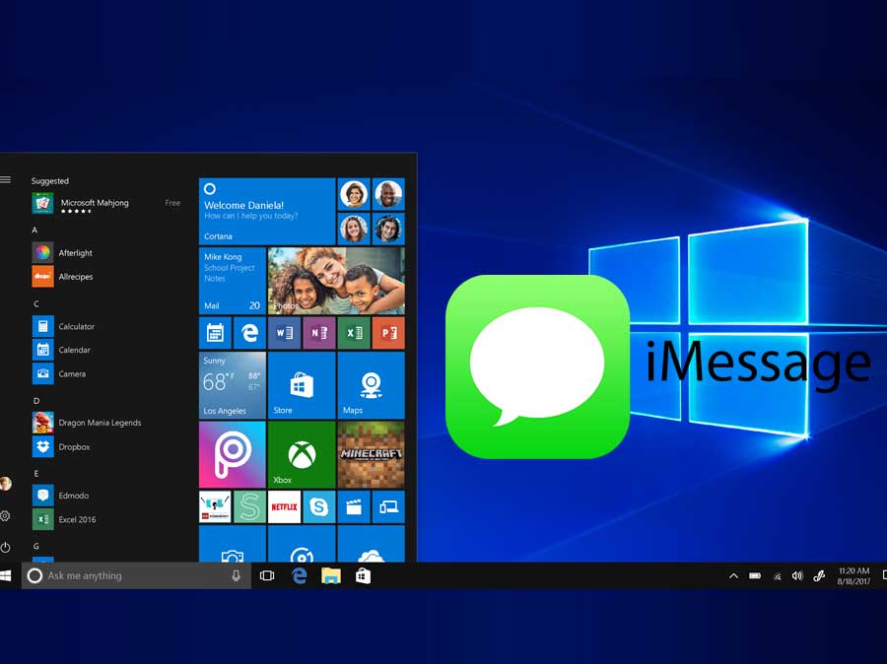887x664 pixels.
Task: Open the Word tile
Action: click(284, 333)
